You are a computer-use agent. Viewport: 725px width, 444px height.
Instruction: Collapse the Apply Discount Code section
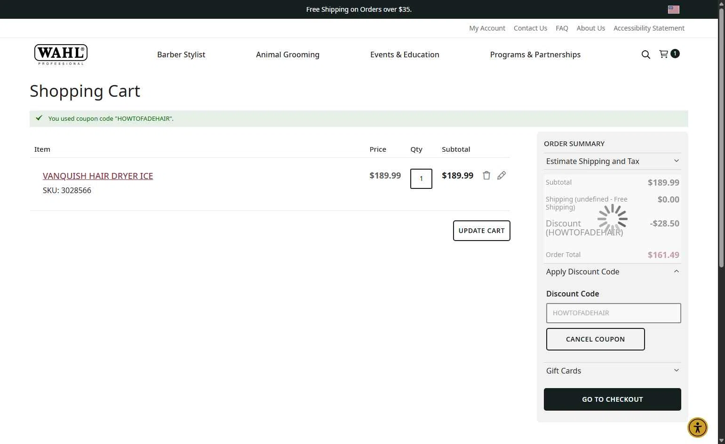613,272
